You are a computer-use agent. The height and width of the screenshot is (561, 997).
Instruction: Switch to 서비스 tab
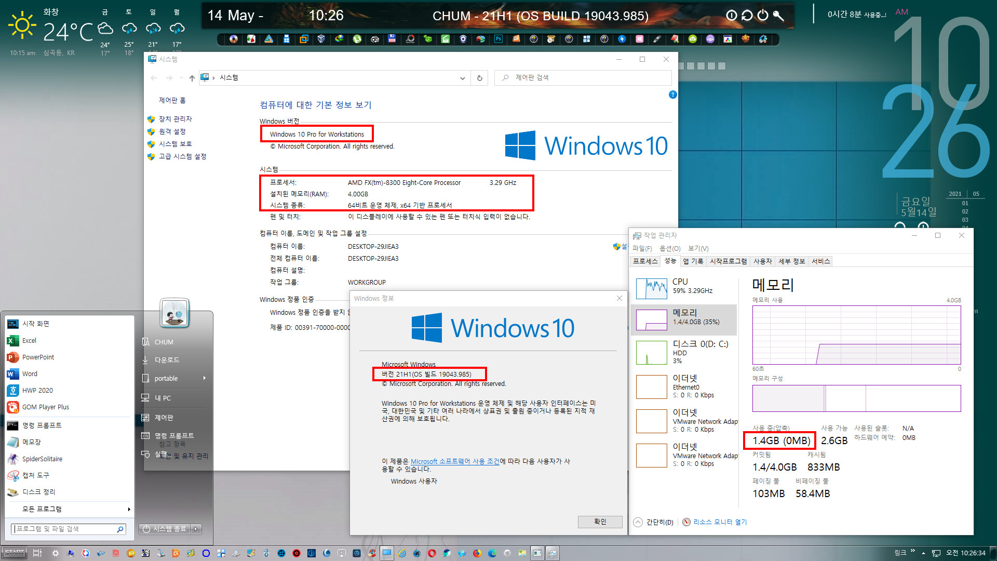[x=820, y=261]
